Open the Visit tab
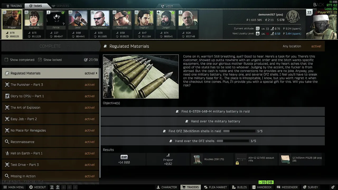338x190 pixels. click(x=167, y=6)
